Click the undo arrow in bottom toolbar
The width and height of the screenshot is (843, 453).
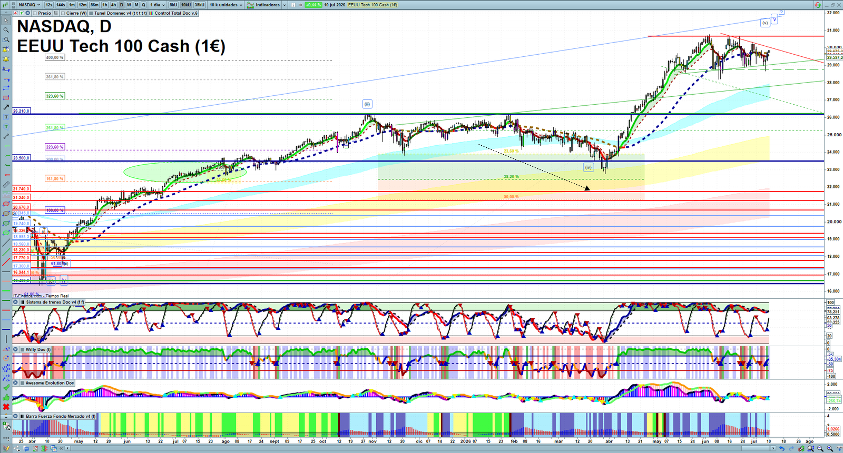point(782,448)
